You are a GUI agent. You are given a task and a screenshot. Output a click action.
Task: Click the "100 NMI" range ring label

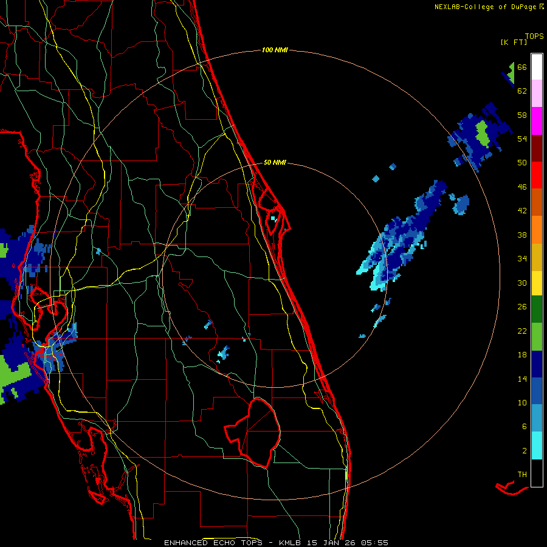(275, 50)
